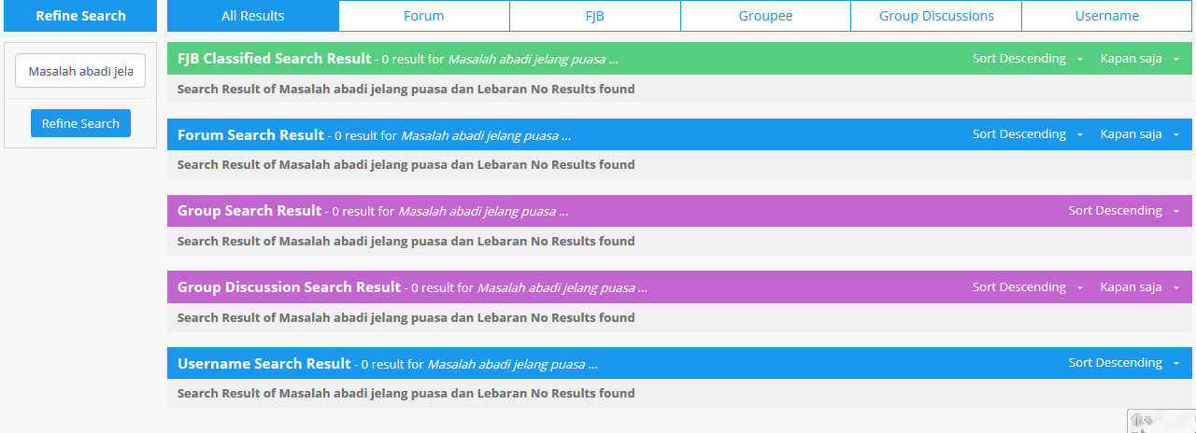The image size is (1196, 433).
Task: Open Kapan saja dropdown in FJB Classified results
Action: (x=1140, y=59)
